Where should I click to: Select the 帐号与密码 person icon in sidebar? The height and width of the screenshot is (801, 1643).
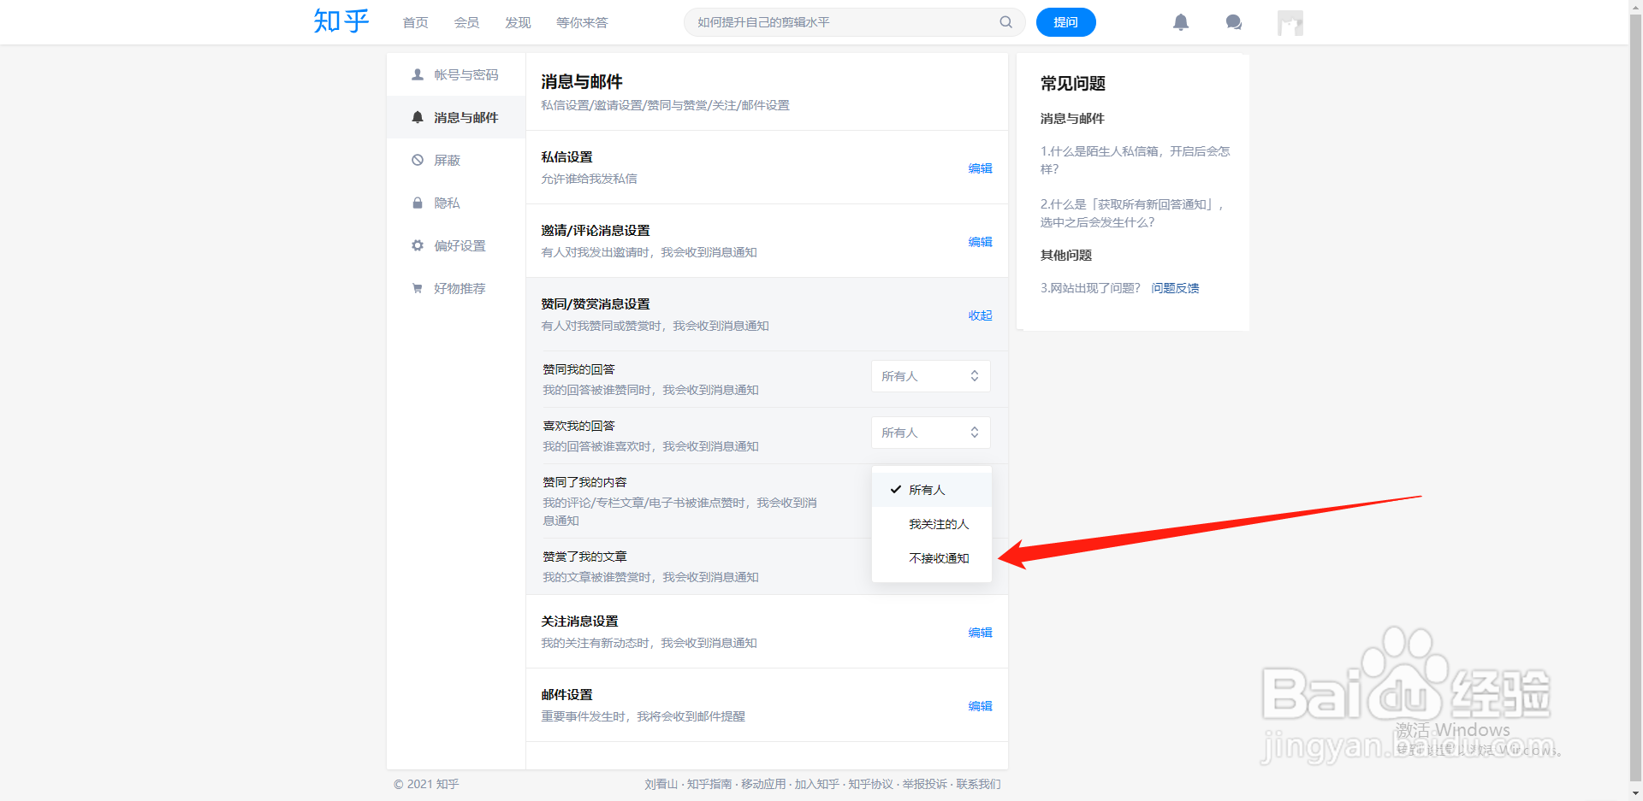click(418, 74)
